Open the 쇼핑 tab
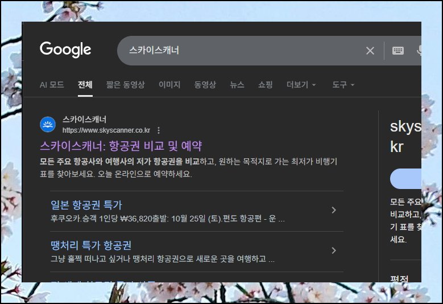This screenshot has width=443, height=304. tap(266, 85)
